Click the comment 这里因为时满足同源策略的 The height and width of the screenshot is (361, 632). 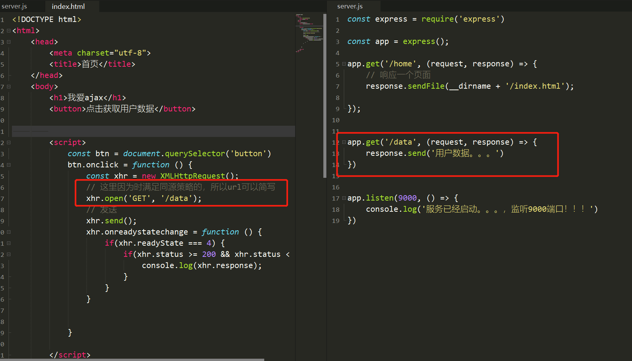tap(181, 187)
